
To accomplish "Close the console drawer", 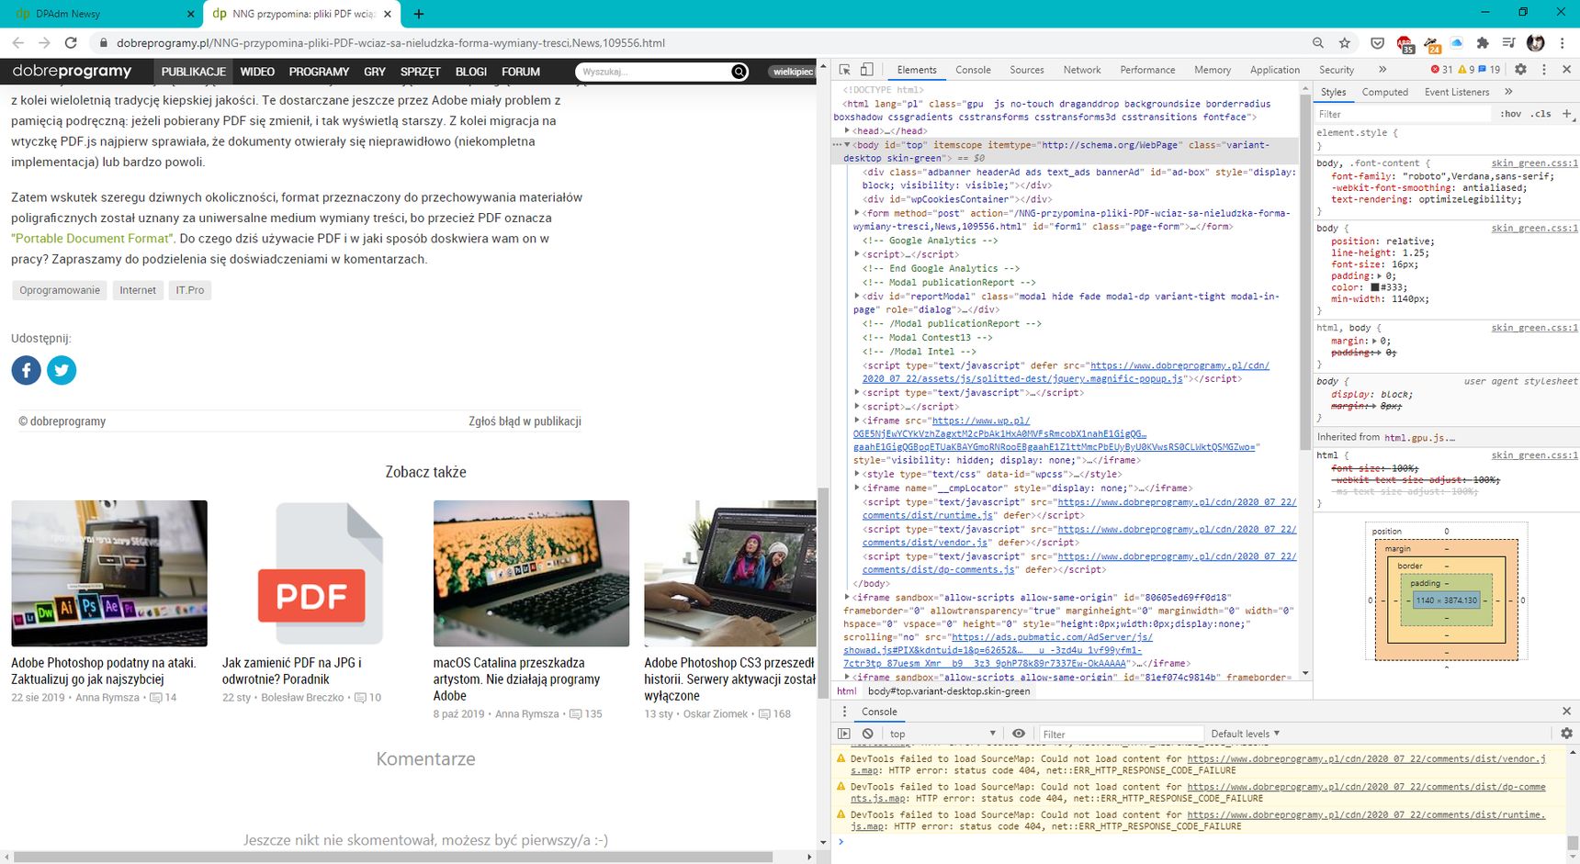I will tap(1566, 712).
